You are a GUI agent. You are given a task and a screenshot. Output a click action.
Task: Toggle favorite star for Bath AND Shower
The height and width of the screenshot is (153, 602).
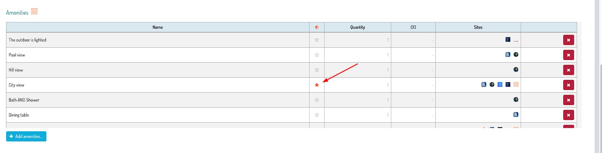pos(317,100)
